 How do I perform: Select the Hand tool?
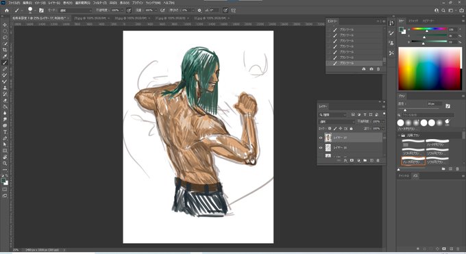coord(5,157)
